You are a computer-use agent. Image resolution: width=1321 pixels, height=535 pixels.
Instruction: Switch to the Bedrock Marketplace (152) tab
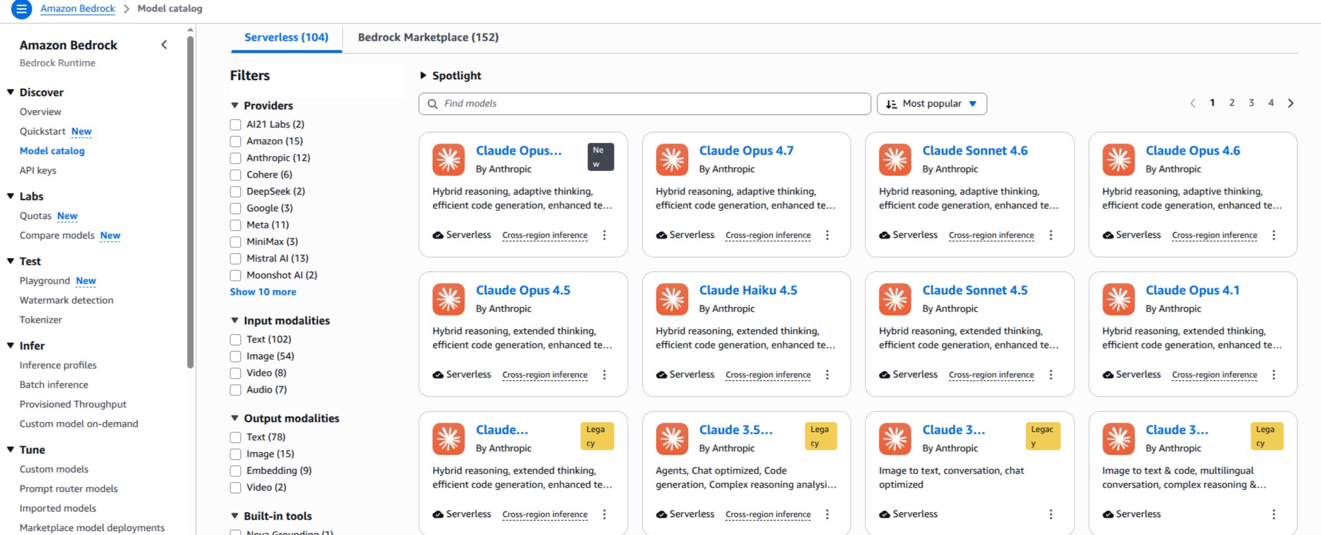[428, 37]
